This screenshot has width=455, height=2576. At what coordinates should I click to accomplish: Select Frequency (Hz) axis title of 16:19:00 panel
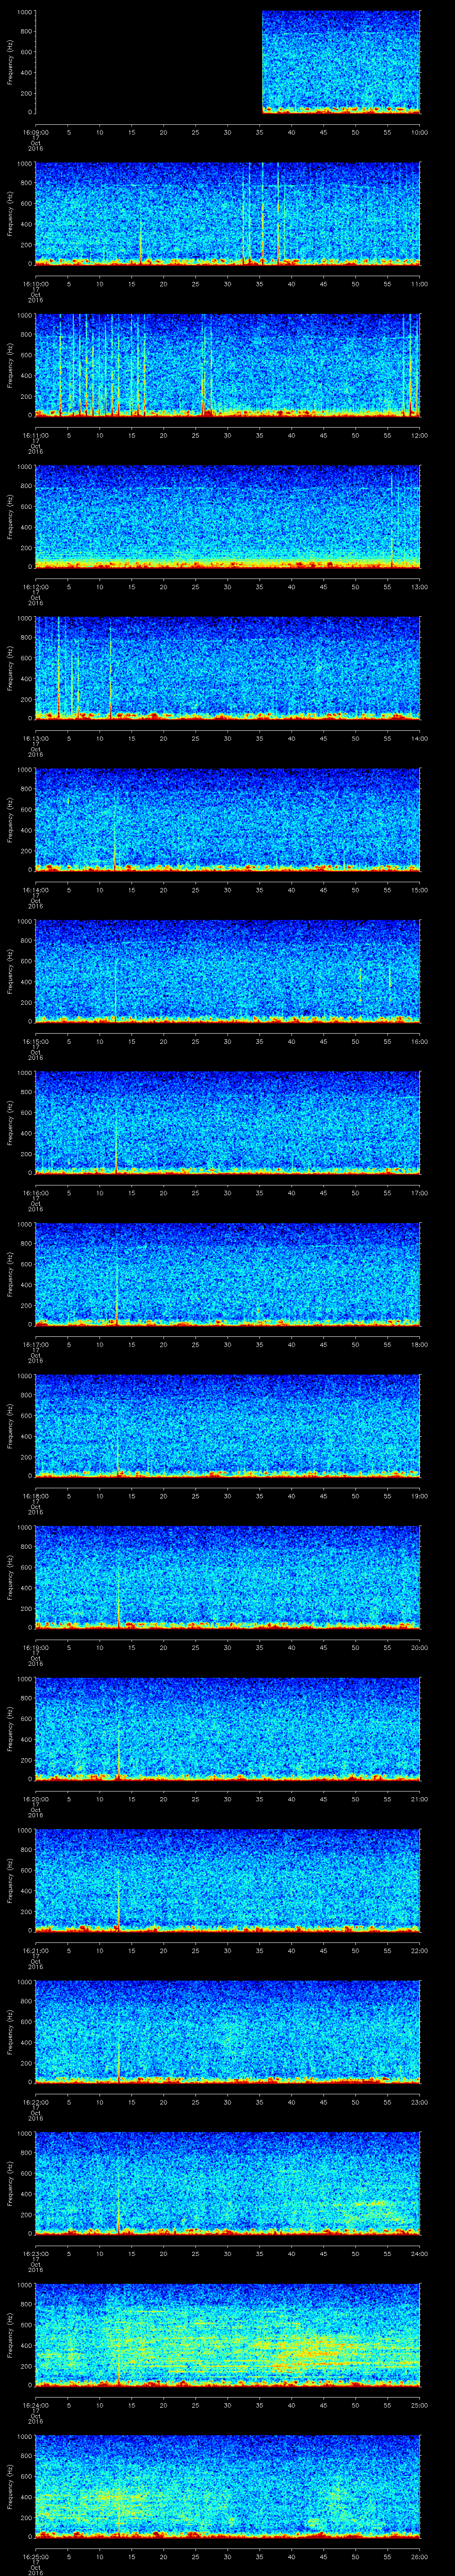point(10,1577)
